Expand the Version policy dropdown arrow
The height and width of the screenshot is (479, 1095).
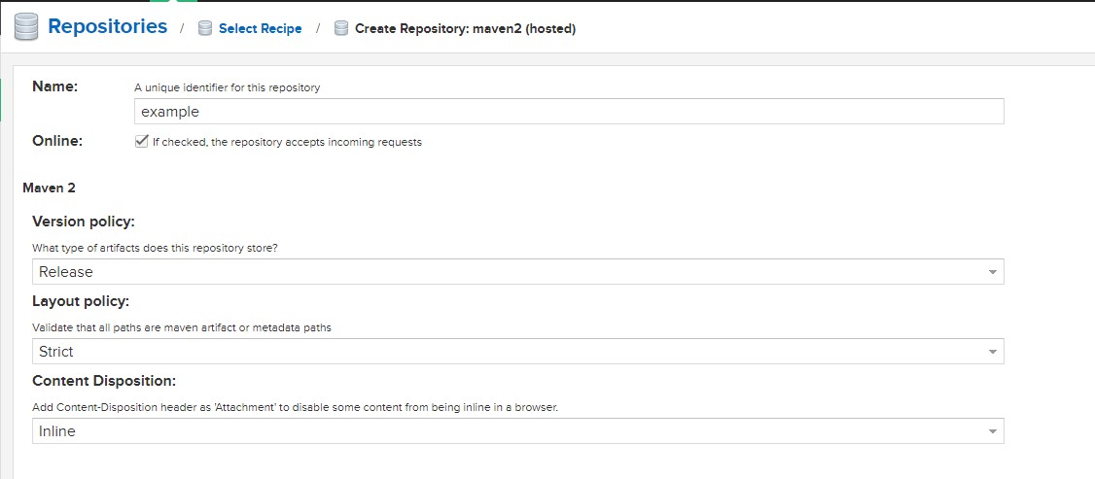(x=992, y=272)
